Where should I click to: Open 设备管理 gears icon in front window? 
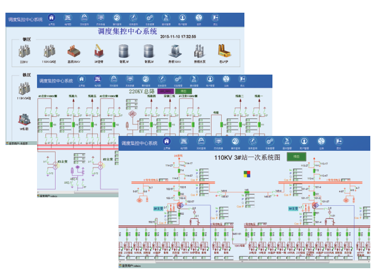270,142
